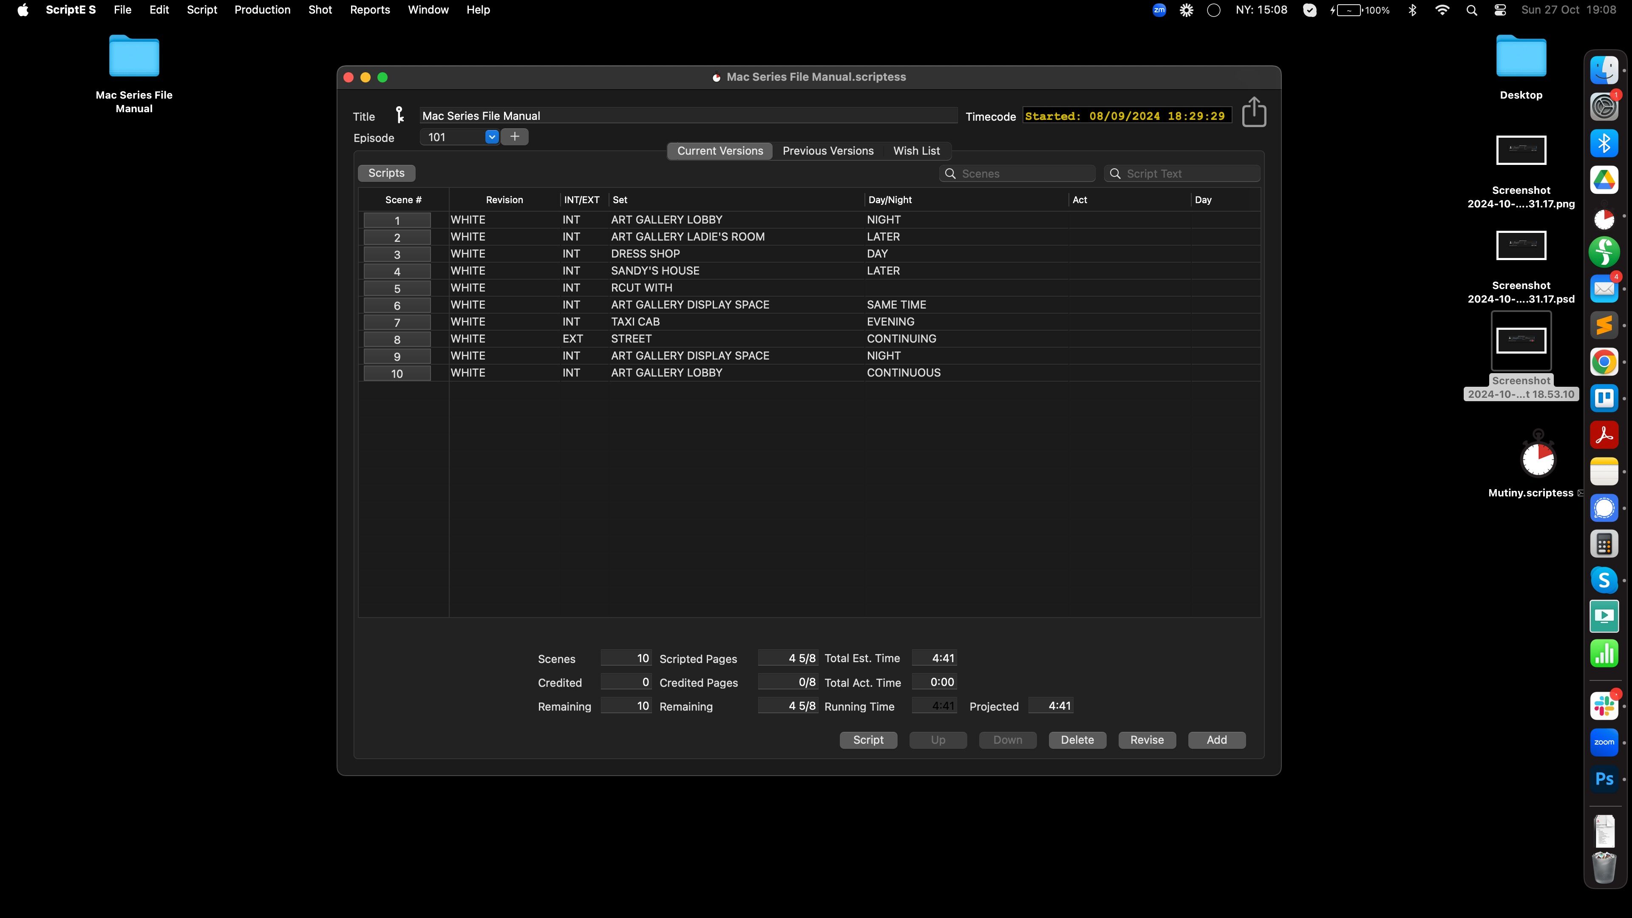This screenshot has width=1632, height=918.
Task: Click the Delete button
Action: 1077,740
